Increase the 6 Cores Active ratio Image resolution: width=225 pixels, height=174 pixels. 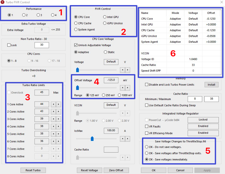pos(58,141)
